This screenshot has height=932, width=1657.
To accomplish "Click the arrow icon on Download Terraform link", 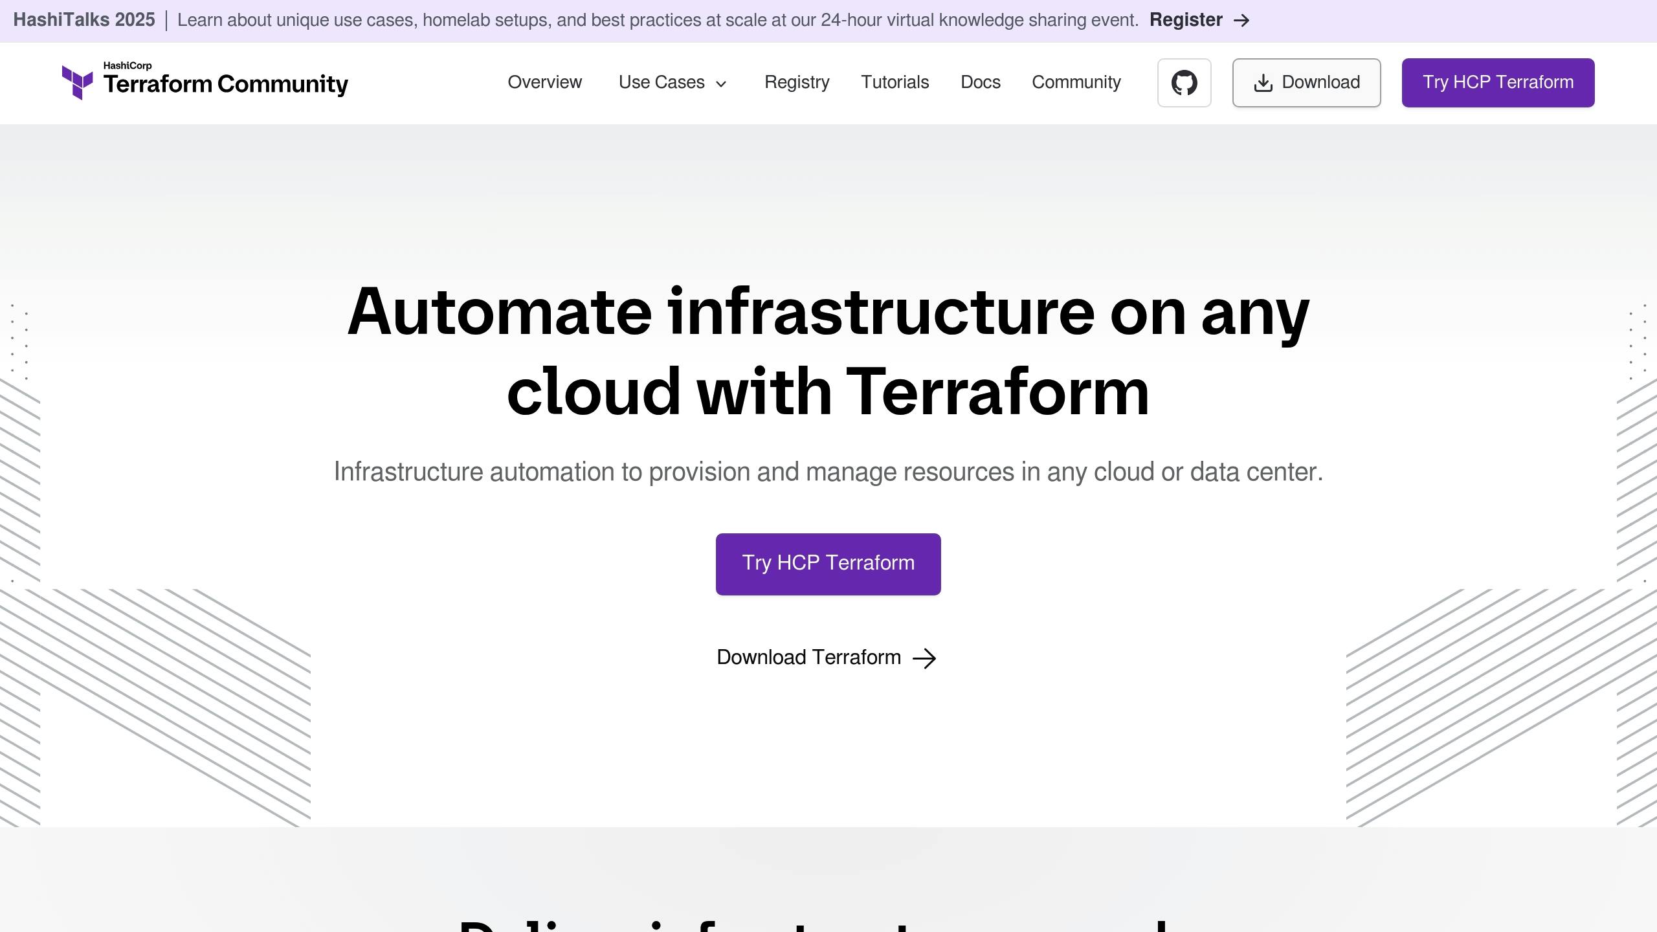I will [925, 657].
